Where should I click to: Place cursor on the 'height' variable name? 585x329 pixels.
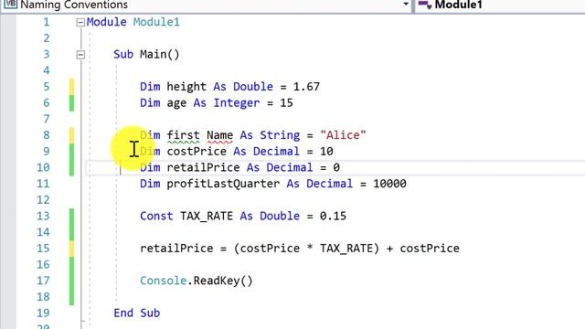[186, 87]
